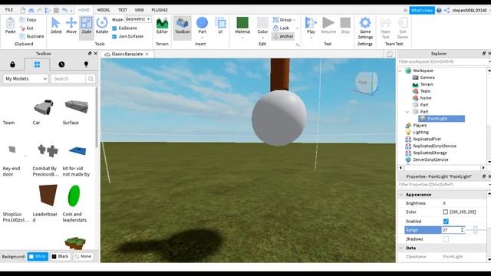
Task: Click the Team Test icon
Action: tap(385, 22)
